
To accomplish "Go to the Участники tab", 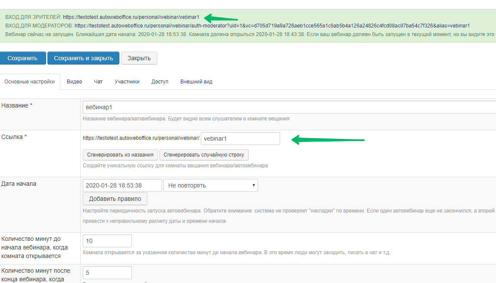I will click(x=127, y=82).
